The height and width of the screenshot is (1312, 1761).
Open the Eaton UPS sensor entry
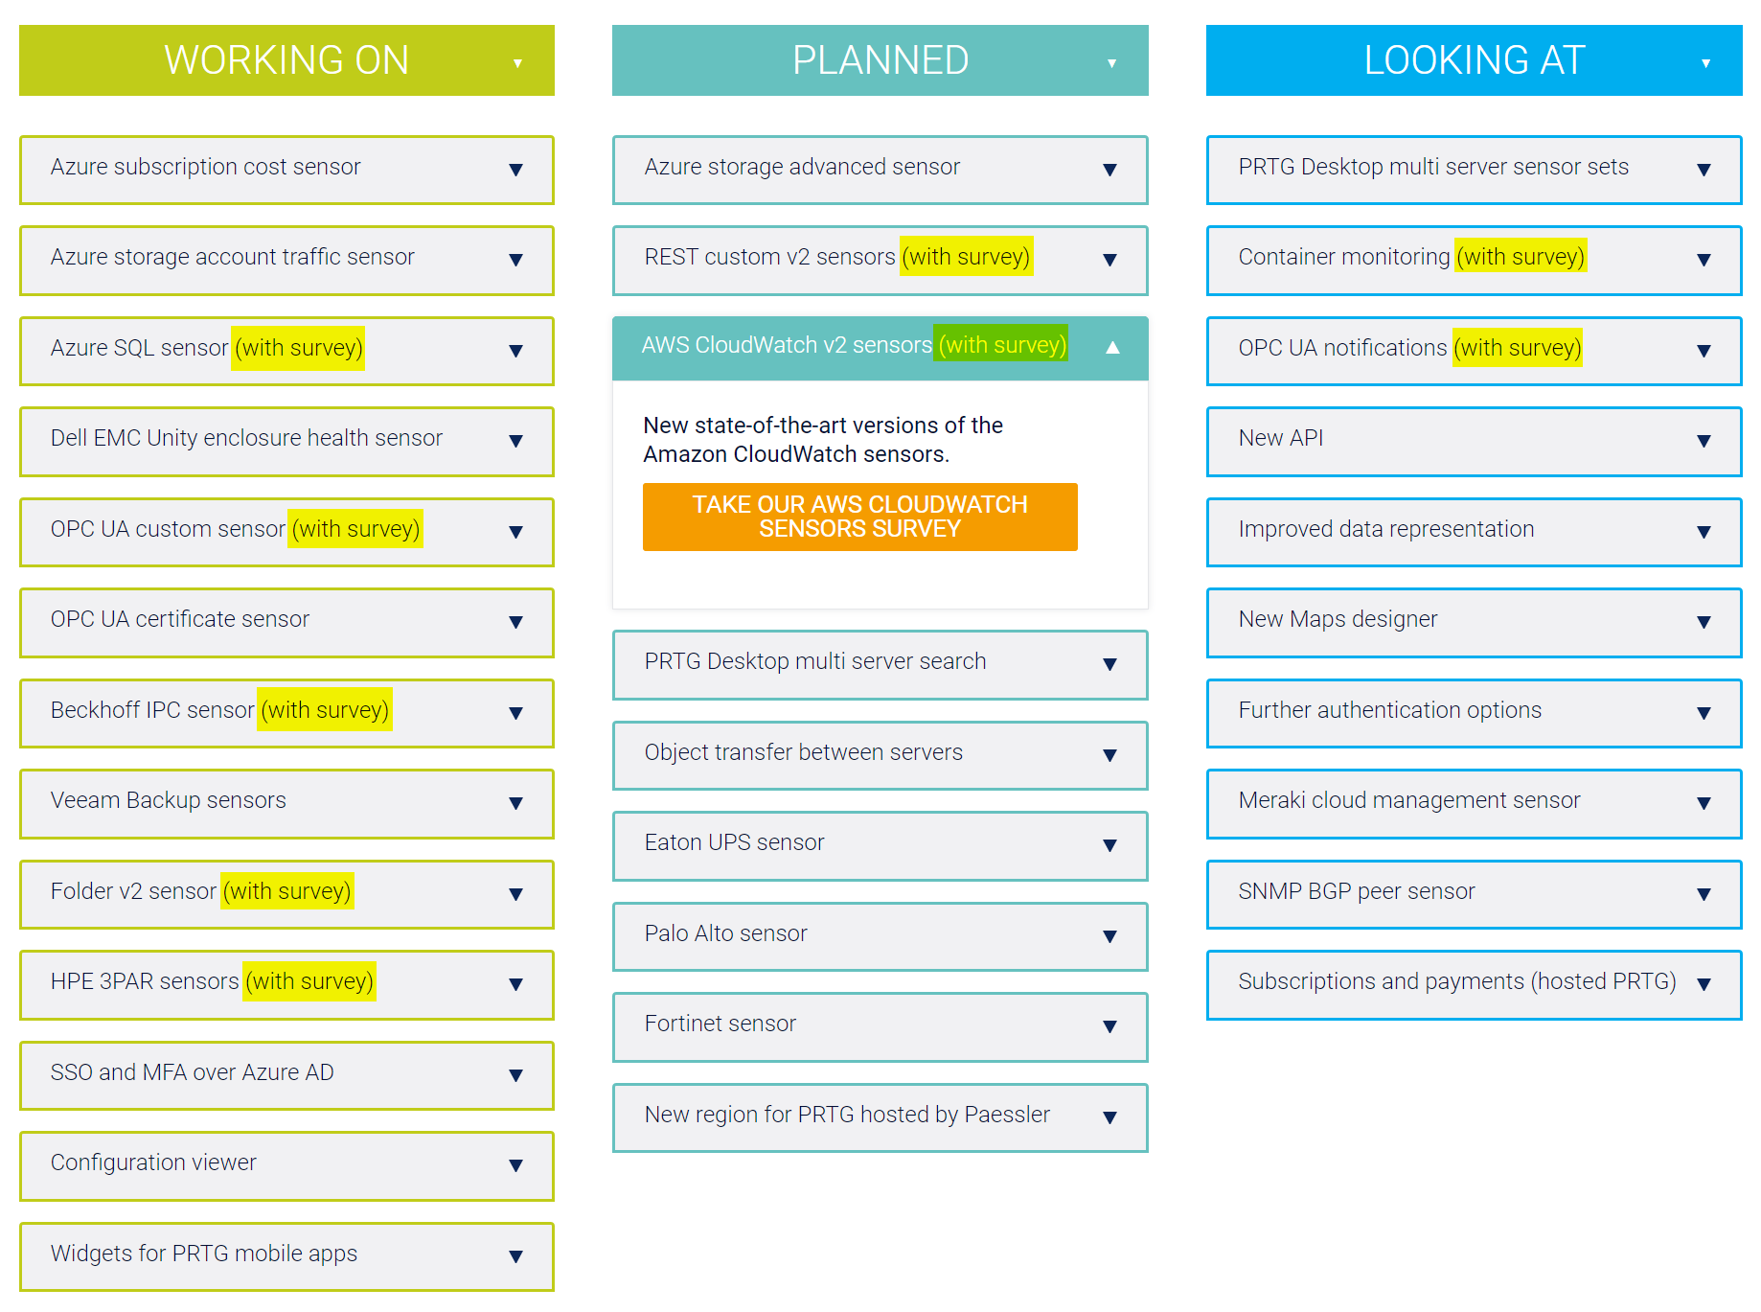[1109, 846]
